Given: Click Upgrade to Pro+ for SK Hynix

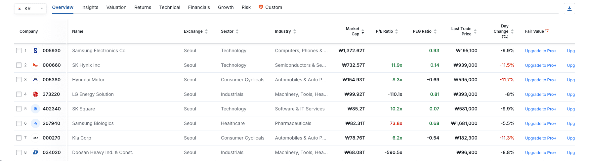Looking at the screenshot, I should (540, 65).
